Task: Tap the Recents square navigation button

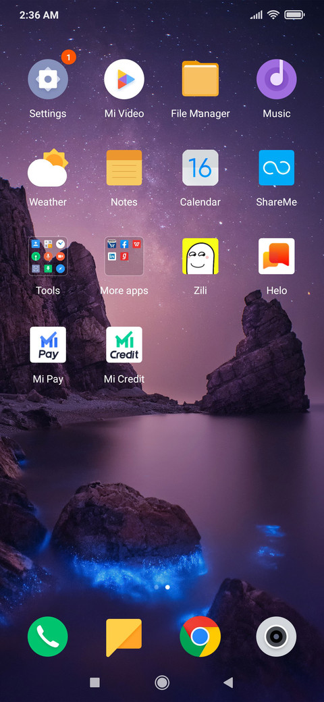Action: coord(94,682)
